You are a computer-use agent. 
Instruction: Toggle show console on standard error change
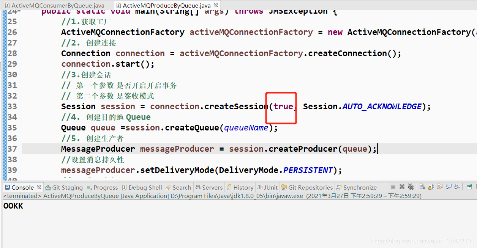click(458, 187)
